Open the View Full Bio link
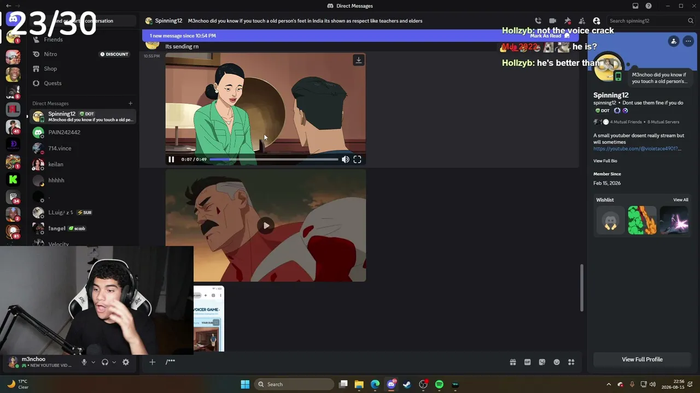The width and height of the screenshot is (700, 393). pyautogui.click(x=605, y=161)
